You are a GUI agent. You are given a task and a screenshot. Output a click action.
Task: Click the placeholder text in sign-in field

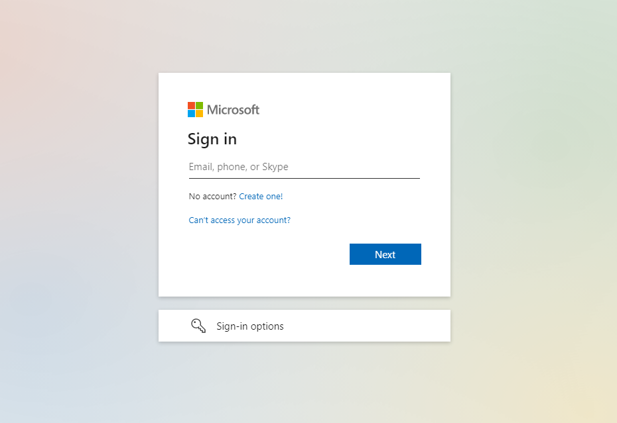238,167
